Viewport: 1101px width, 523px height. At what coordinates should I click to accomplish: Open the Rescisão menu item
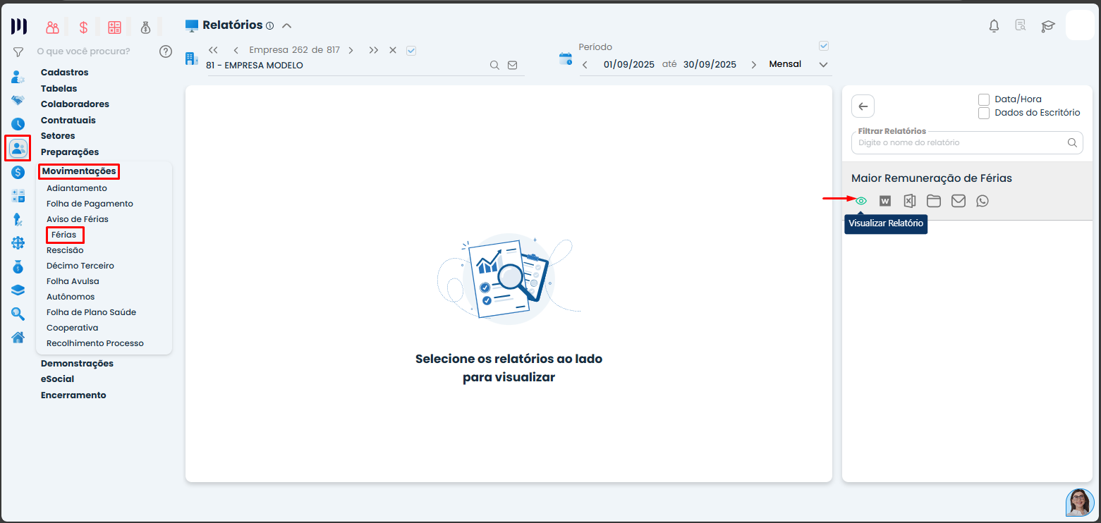(65, 250)
